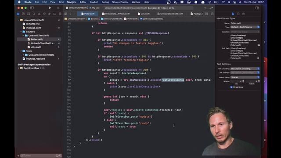
Task: Select Package.resolved in navigator
Action: (x=35, y=59)
